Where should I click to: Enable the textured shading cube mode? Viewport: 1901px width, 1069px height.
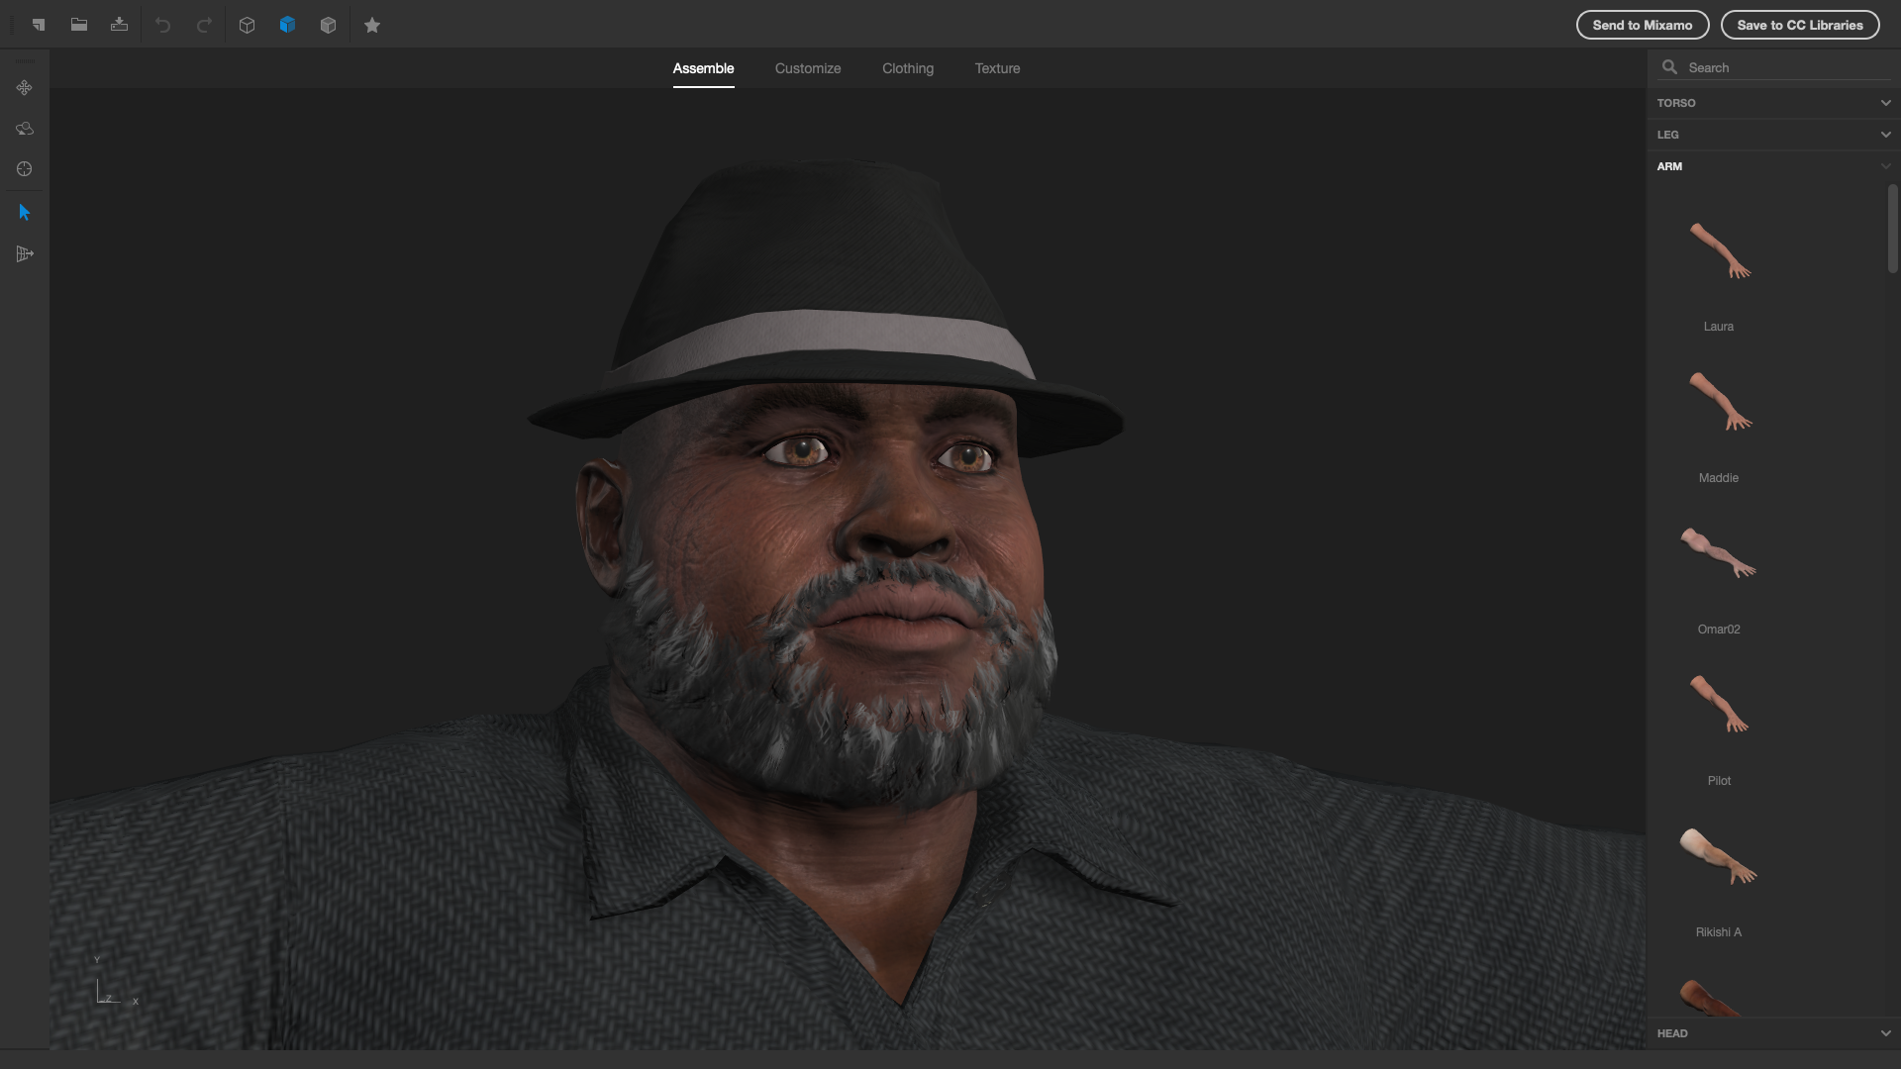tap(288, 25)
